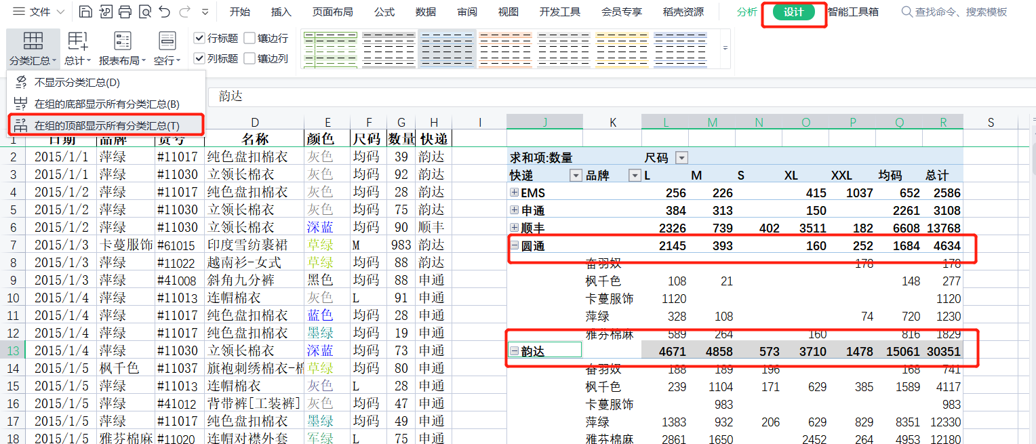Open the 空行 blank rows button
The width and height of the screenshot is (1036, 444).
167,48
